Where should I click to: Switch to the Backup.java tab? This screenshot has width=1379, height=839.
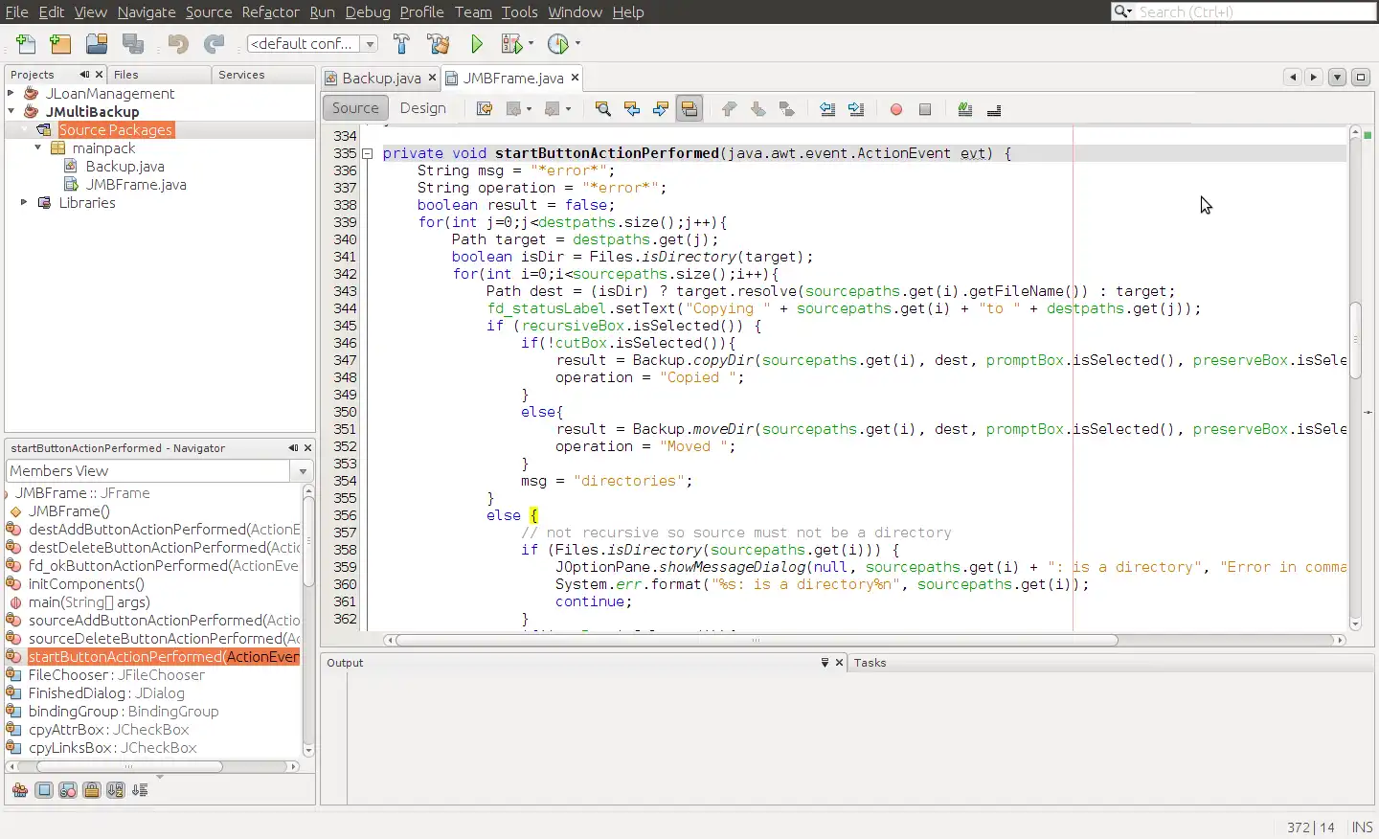coord(380,79)
